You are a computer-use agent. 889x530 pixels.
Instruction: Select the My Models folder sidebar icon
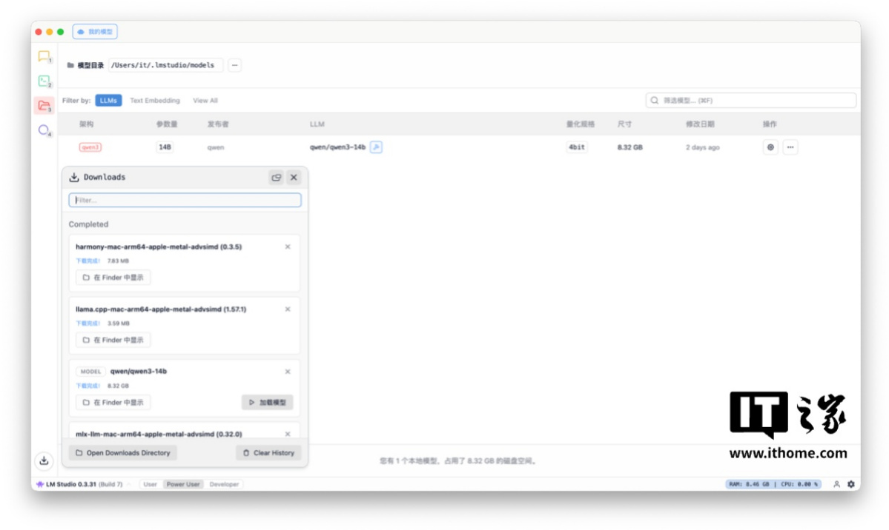[x=44, y=105]
